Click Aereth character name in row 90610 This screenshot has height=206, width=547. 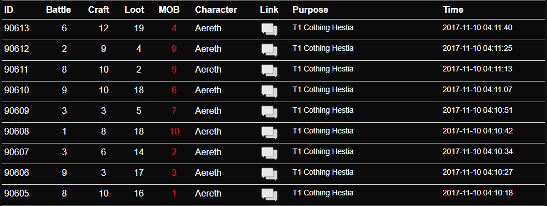tap(208, 90)
